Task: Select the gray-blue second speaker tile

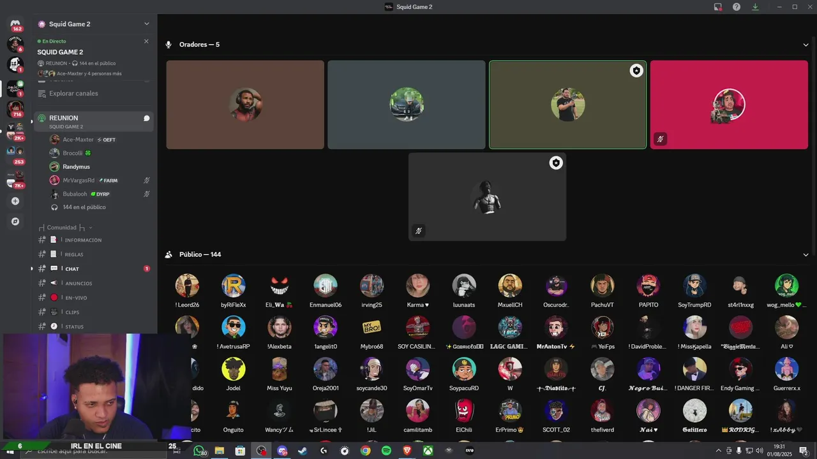Action: point(407,105)
